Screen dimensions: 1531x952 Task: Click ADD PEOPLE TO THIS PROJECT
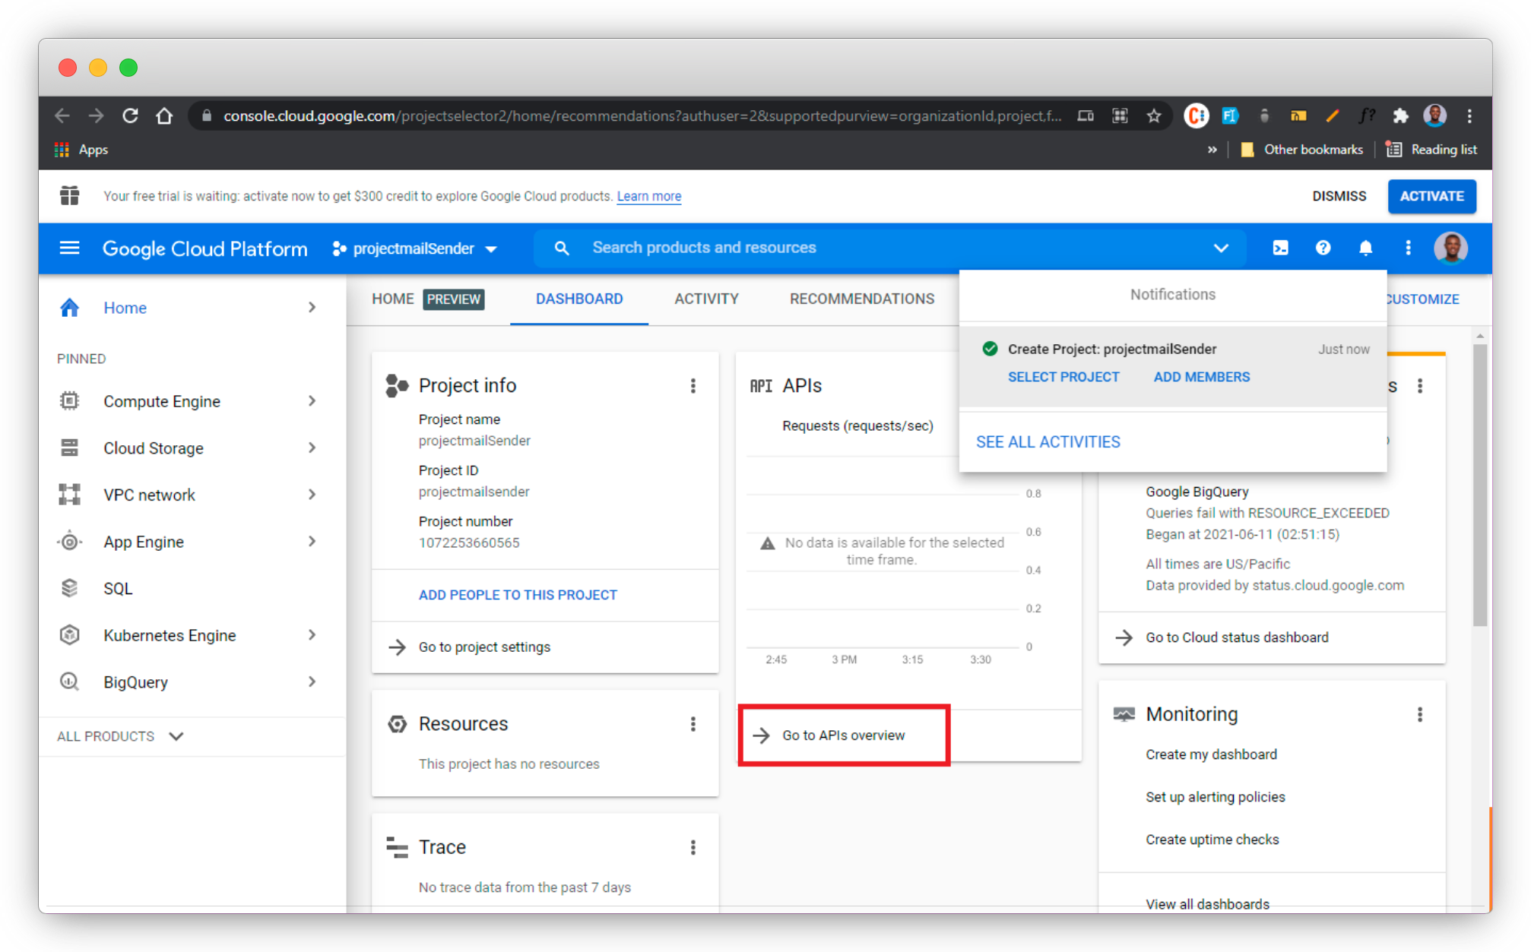tap(518, 595)
